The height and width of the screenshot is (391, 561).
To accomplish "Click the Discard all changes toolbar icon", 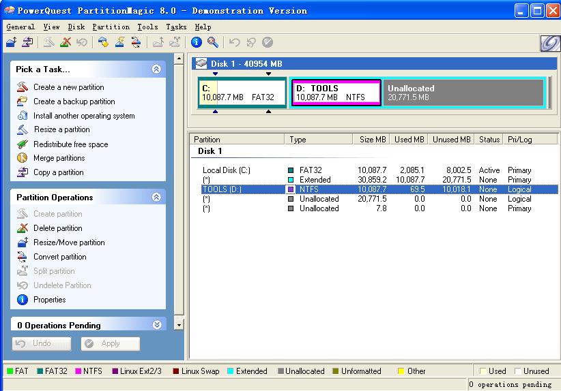I will click(x=250, y=42).
